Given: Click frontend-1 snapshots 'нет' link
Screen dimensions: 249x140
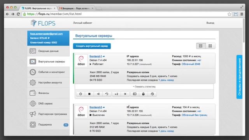Looking at the screenshot, I should click(199, 60).
